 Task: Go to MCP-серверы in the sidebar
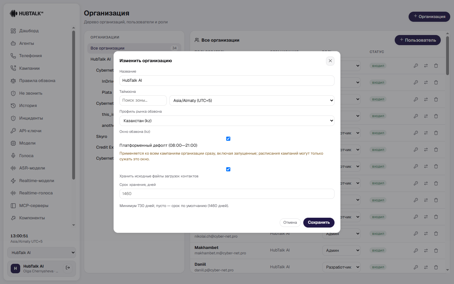click(x=34, y=206)
